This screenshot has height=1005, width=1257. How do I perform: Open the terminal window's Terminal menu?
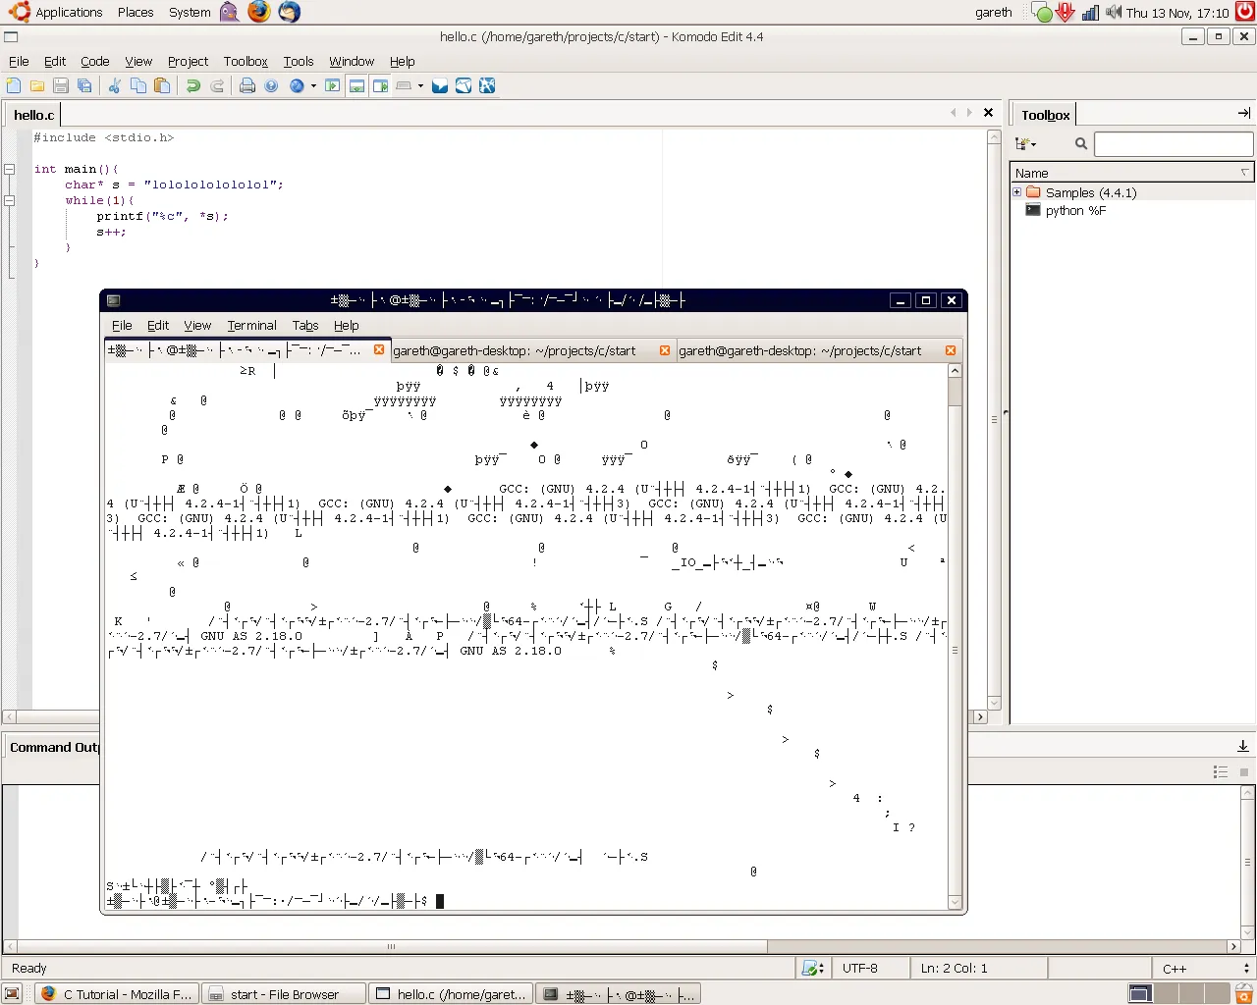[251, 325]
